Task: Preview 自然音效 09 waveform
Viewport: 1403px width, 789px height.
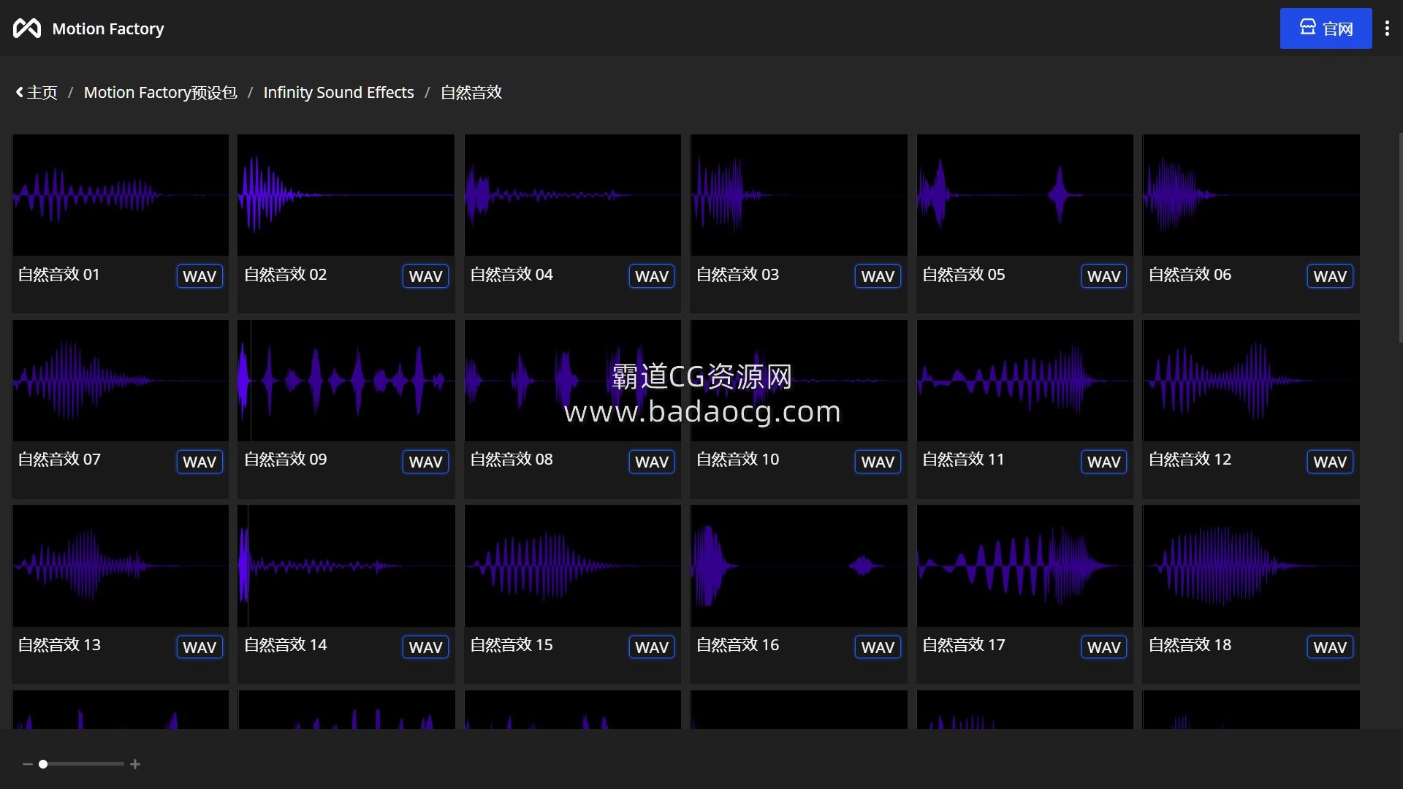Action: coord(346,381)
